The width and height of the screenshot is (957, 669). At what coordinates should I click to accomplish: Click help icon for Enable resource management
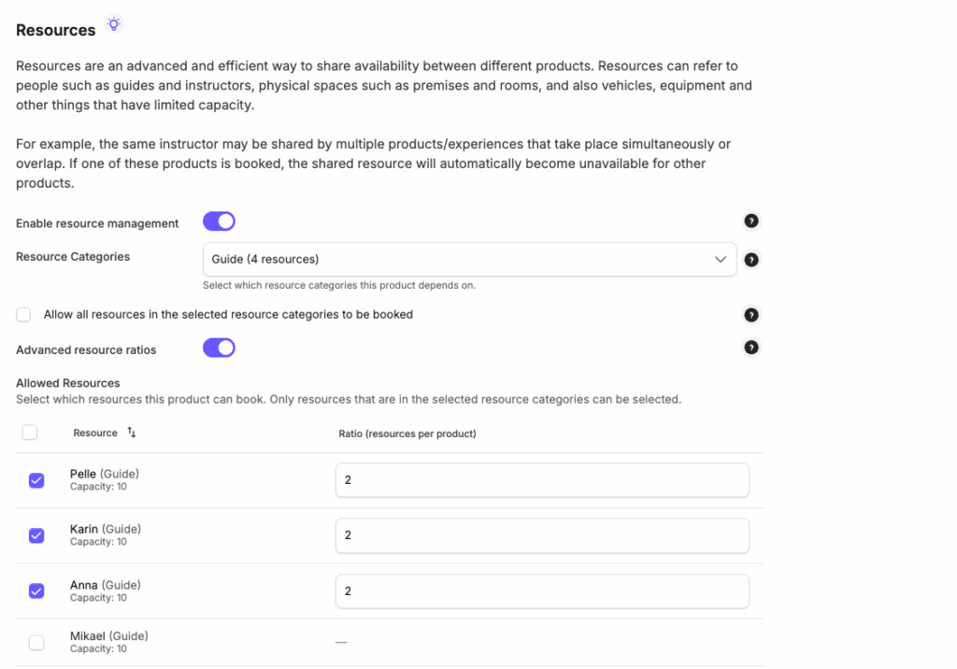[751, 221]
